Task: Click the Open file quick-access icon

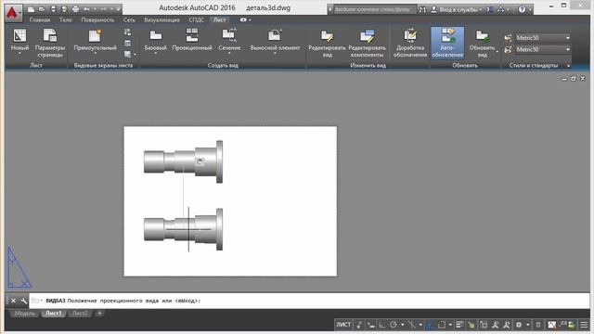Action: [42, 9]
